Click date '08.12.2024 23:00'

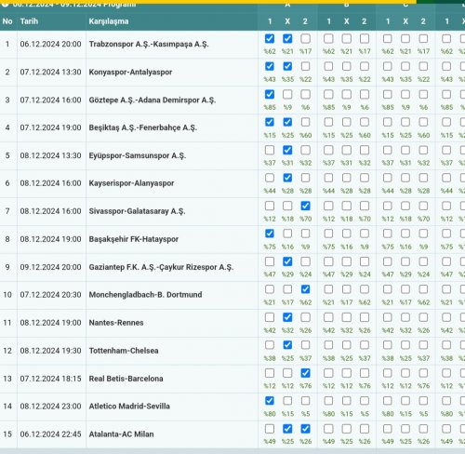[x=50, y=407]
